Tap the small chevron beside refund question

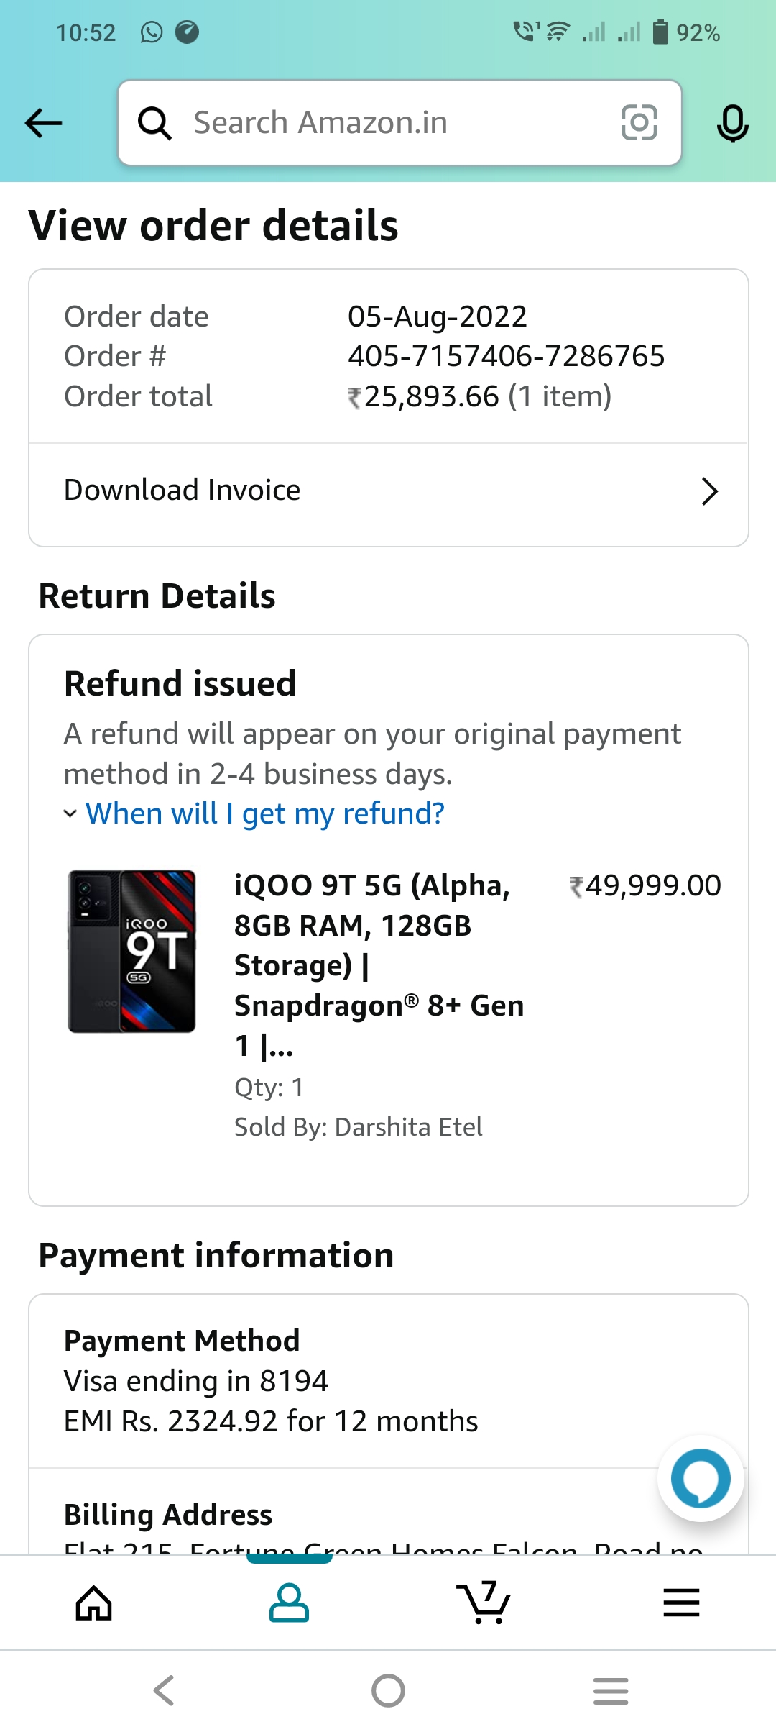point(70,813)
